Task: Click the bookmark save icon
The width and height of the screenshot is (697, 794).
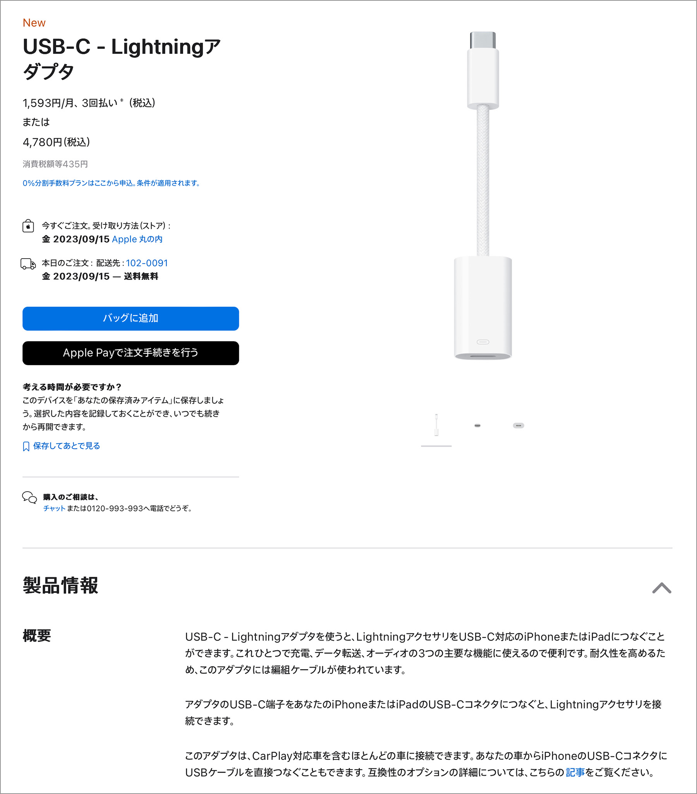Action: click(26, 446)
